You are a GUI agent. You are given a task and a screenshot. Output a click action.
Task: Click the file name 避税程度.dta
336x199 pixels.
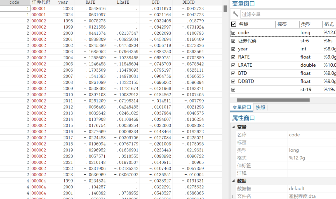coord(302,196)
